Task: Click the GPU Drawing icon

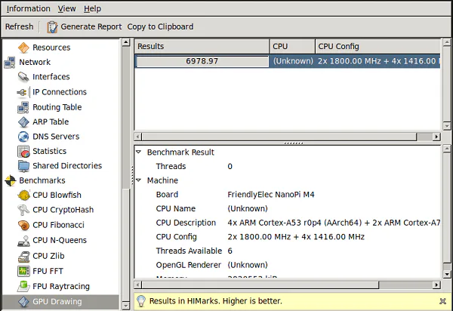Action: tap(23, 301)
